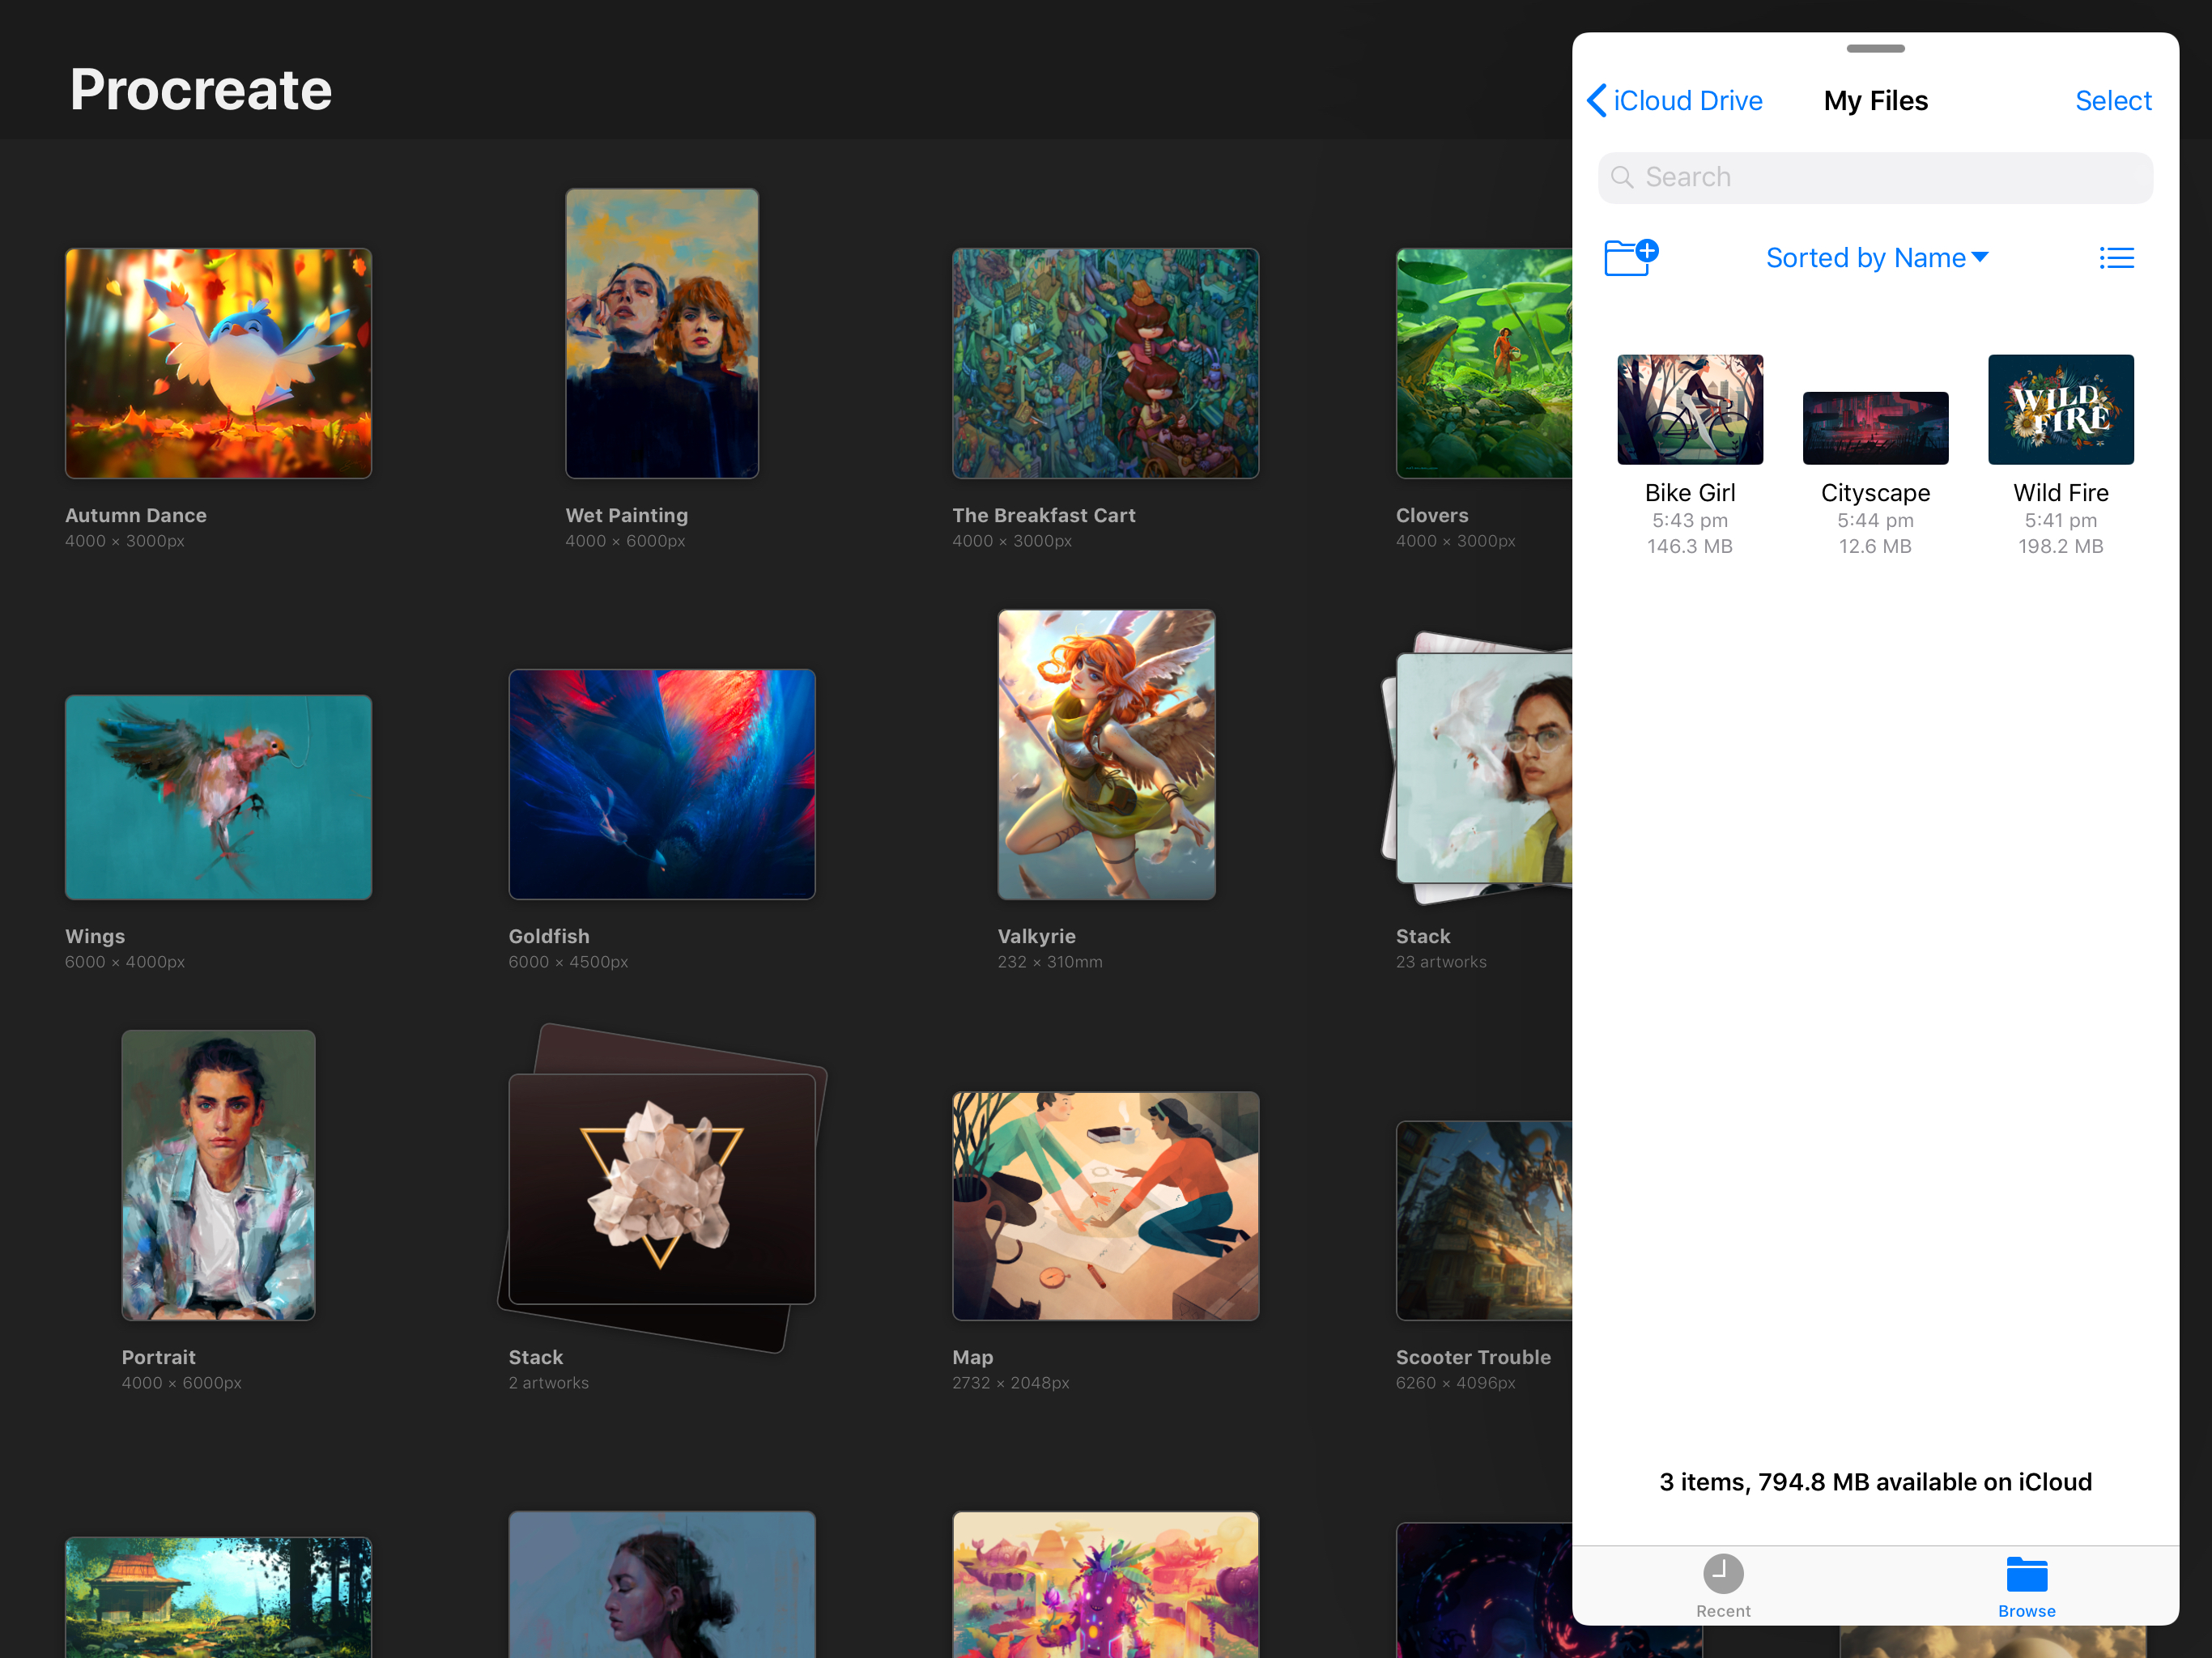Screen dimensions: 2212x1658
Task: Switch to the Recent tab
Action: click(1723, 1585)
